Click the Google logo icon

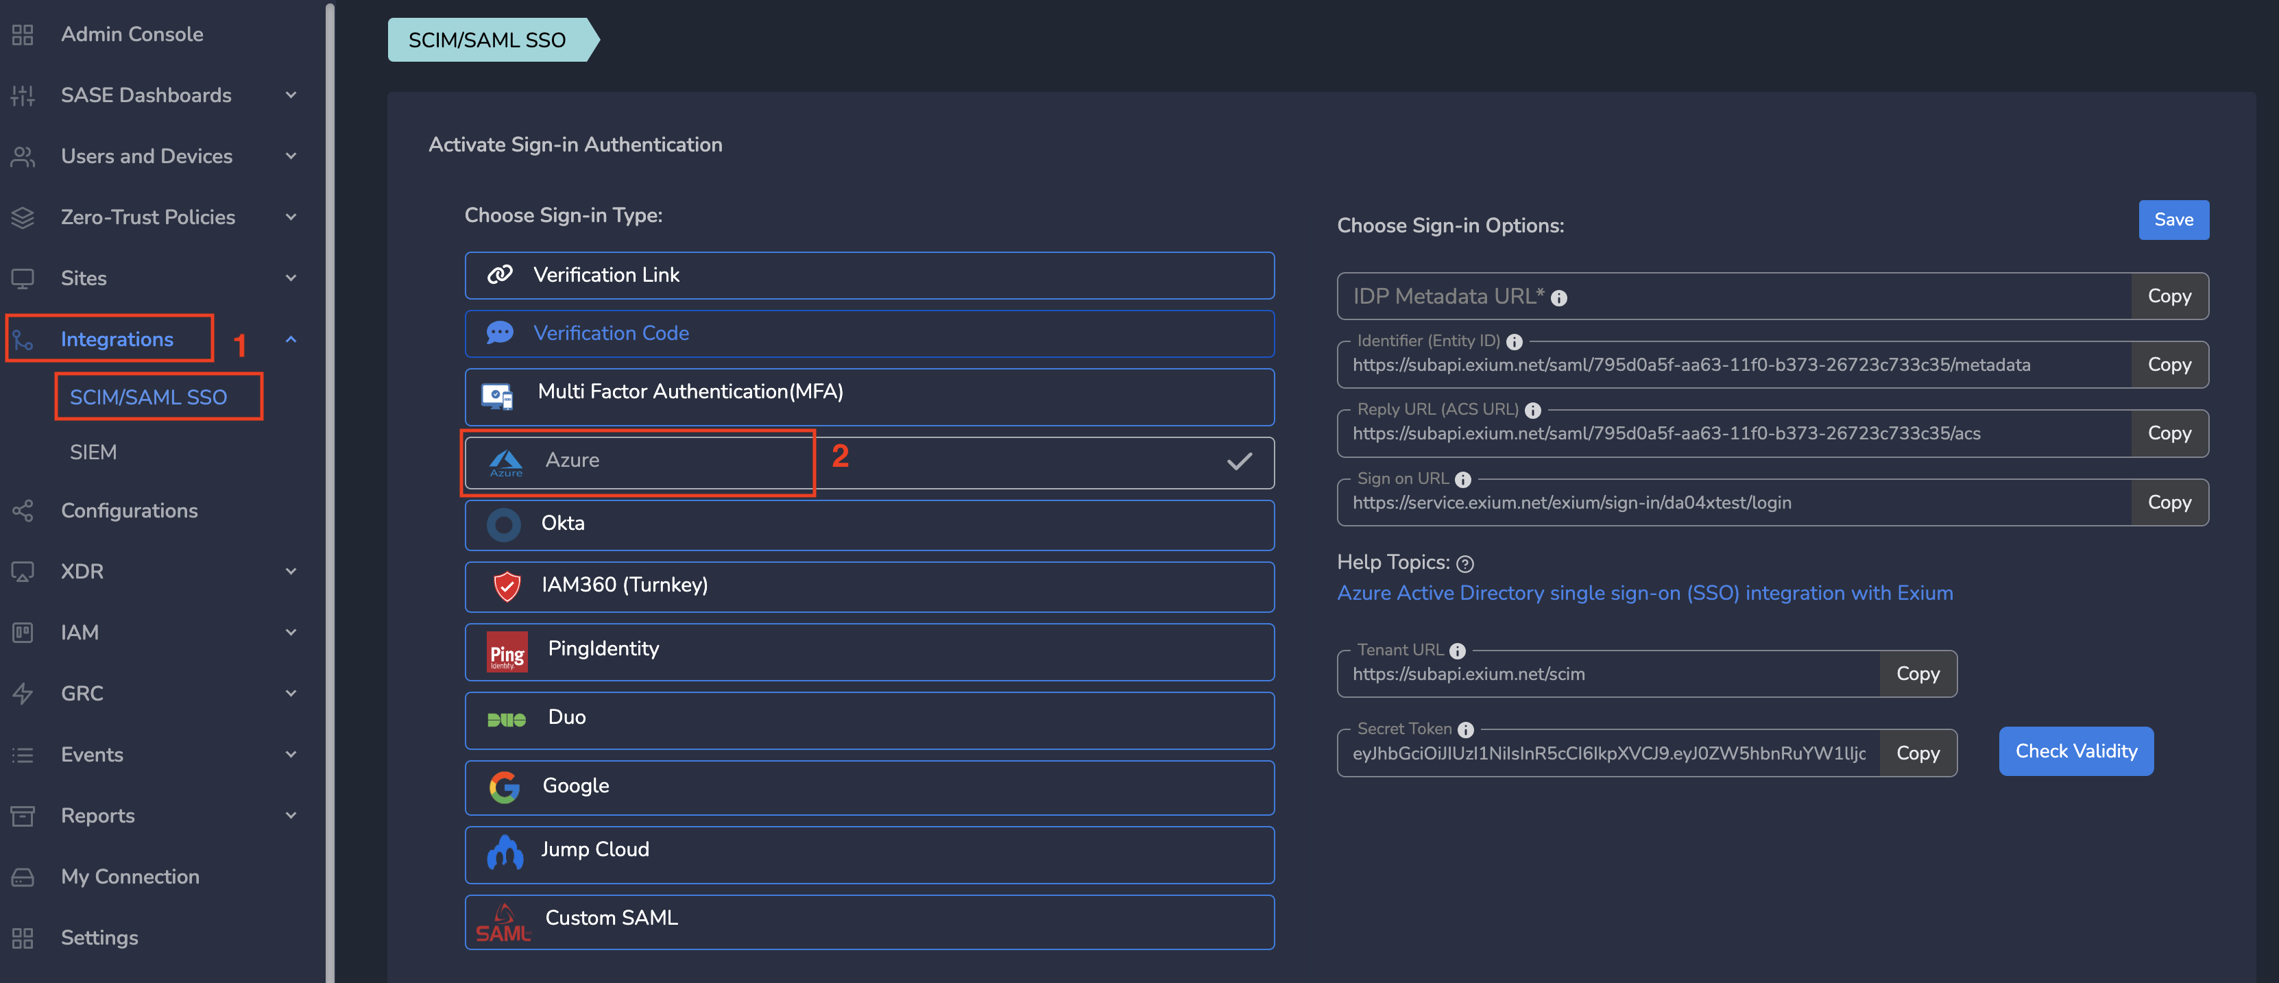pyautogui.click(x=505, y=786)
